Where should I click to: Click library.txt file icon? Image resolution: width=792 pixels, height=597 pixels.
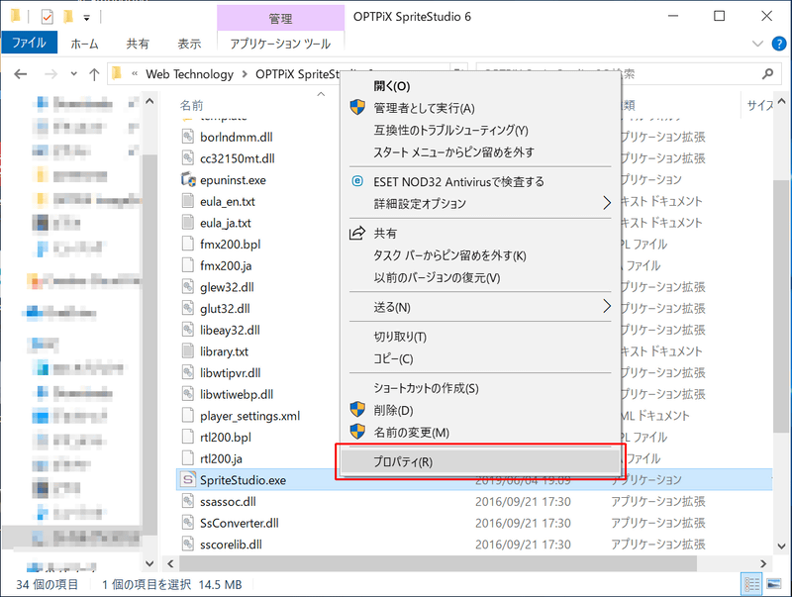pyautogui.click(x=188, y=351)
